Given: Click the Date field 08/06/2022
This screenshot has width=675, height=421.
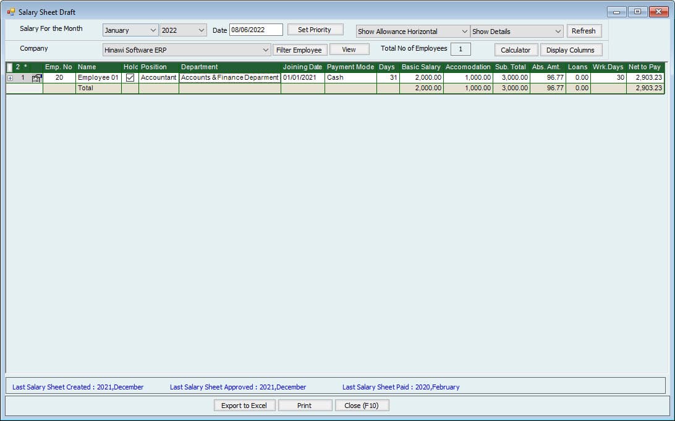Looking at the screenshot, I should [x=256, y=30].
